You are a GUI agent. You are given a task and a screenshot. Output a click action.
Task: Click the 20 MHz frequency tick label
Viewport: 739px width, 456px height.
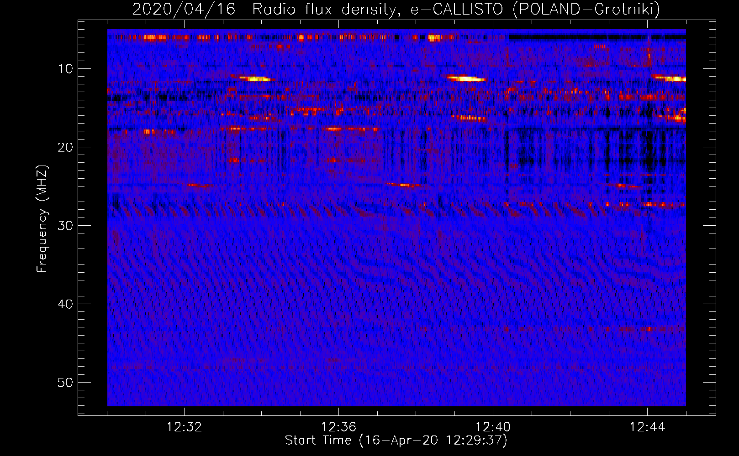tap(66, 147)
